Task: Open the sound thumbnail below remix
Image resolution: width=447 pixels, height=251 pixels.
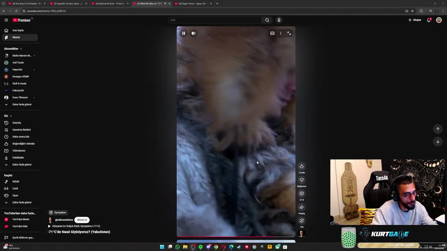Action: (302, 234)
